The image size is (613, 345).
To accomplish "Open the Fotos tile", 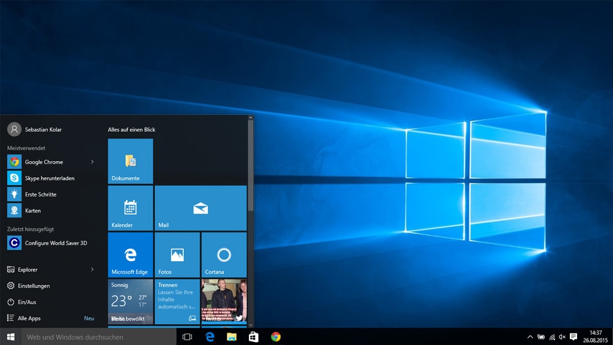I will pos(177,255).
